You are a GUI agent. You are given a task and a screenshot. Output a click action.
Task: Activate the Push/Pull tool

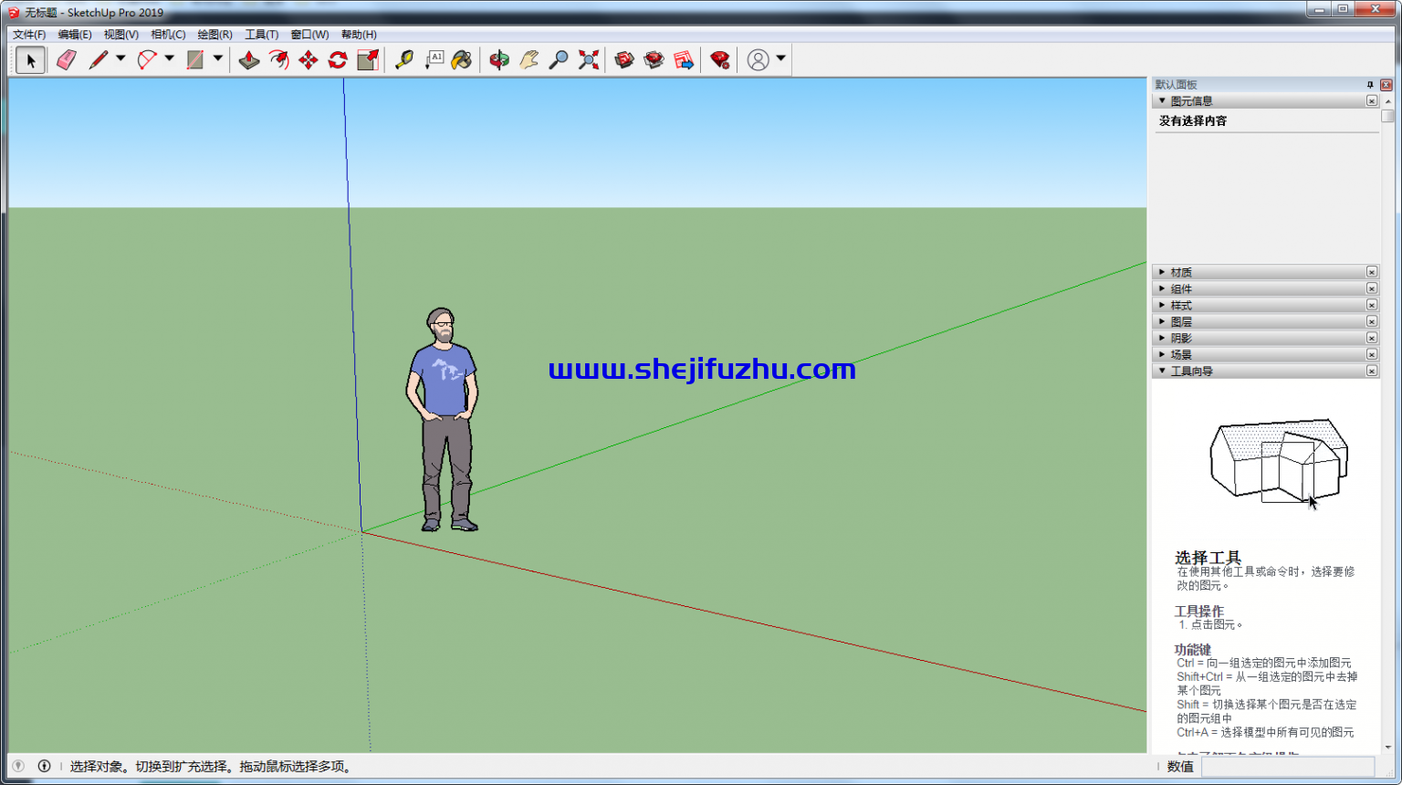[249, 60]
